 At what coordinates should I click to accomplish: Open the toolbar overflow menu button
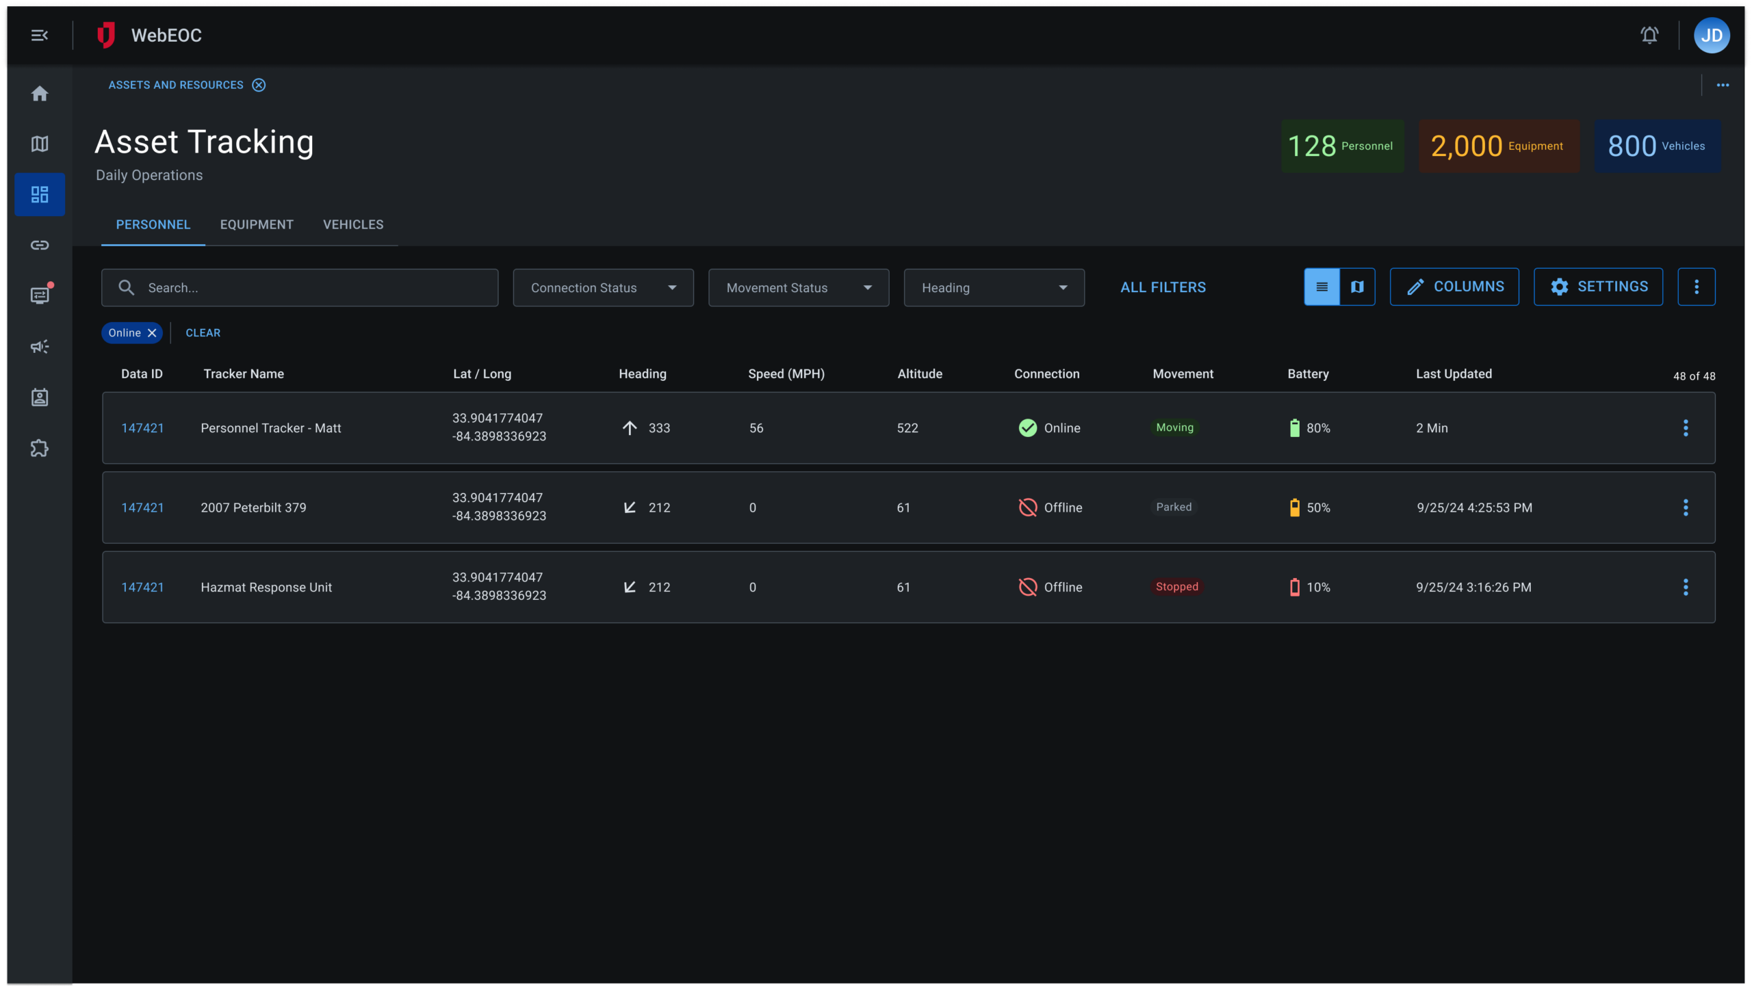tap(1696, 287)
